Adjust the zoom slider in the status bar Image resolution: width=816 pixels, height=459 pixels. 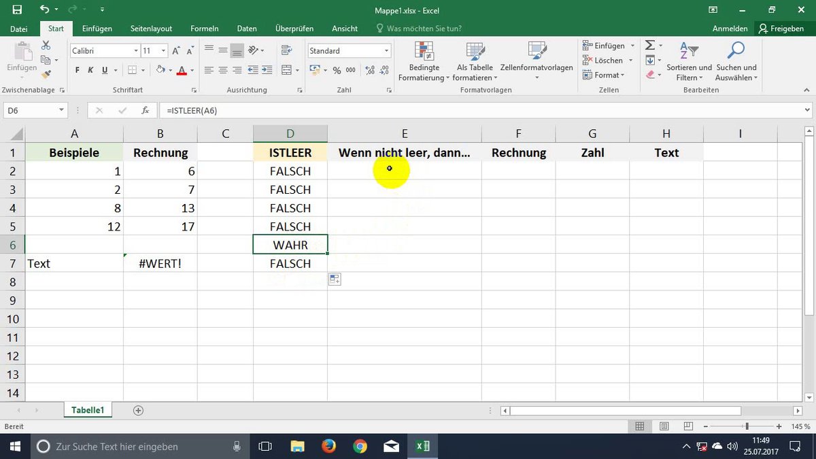[x=748, y=426]
